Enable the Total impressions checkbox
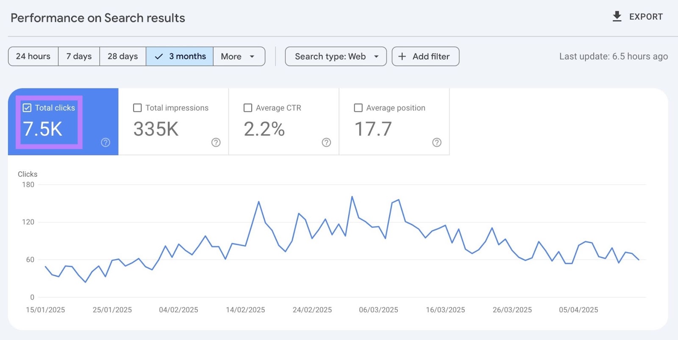The height and width of the screenshot is (340, 678). click(137, 108)
